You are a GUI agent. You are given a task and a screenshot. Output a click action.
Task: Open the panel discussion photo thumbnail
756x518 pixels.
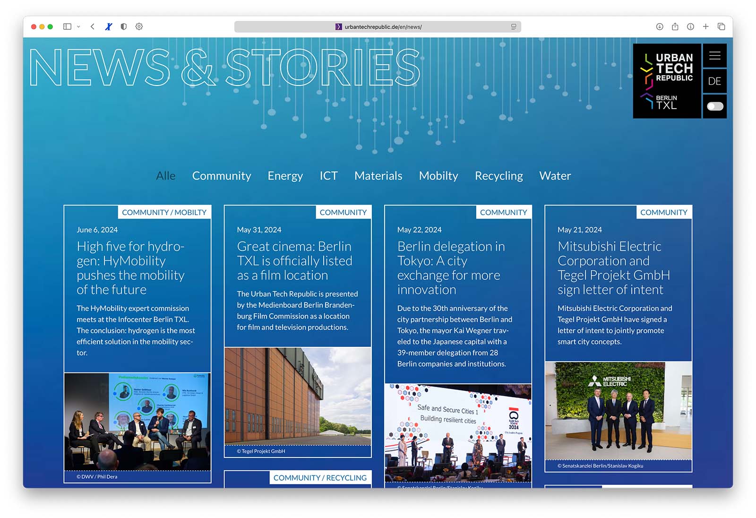137,422
